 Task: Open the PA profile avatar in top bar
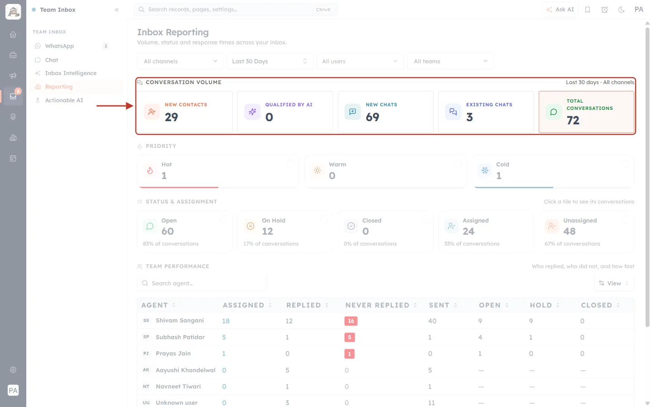pos(639,9)
